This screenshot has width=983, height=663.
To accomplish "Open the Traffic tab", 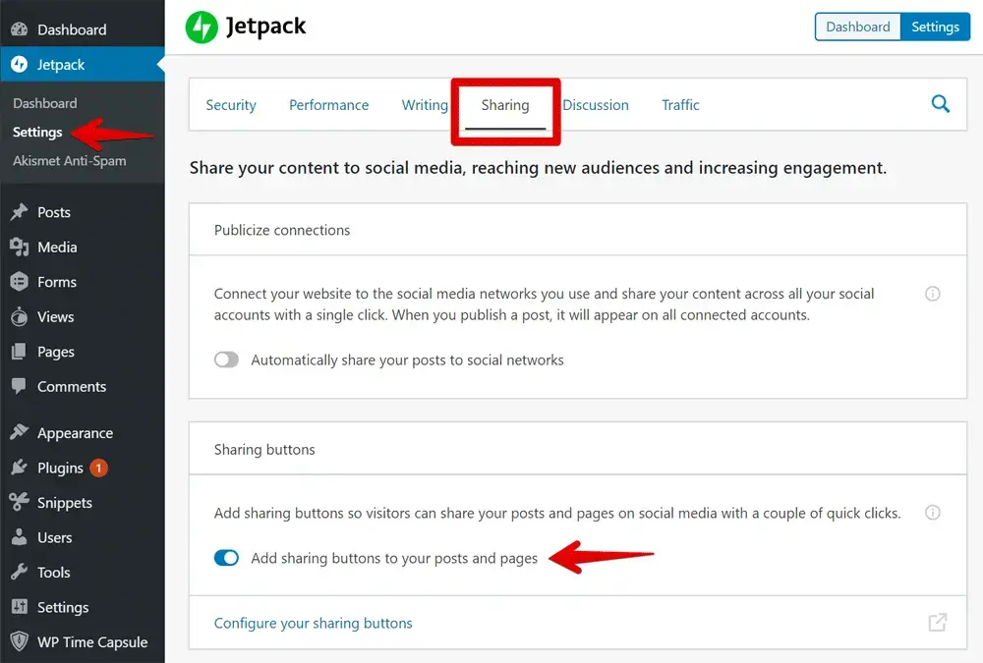I will (x=680, y=105).
